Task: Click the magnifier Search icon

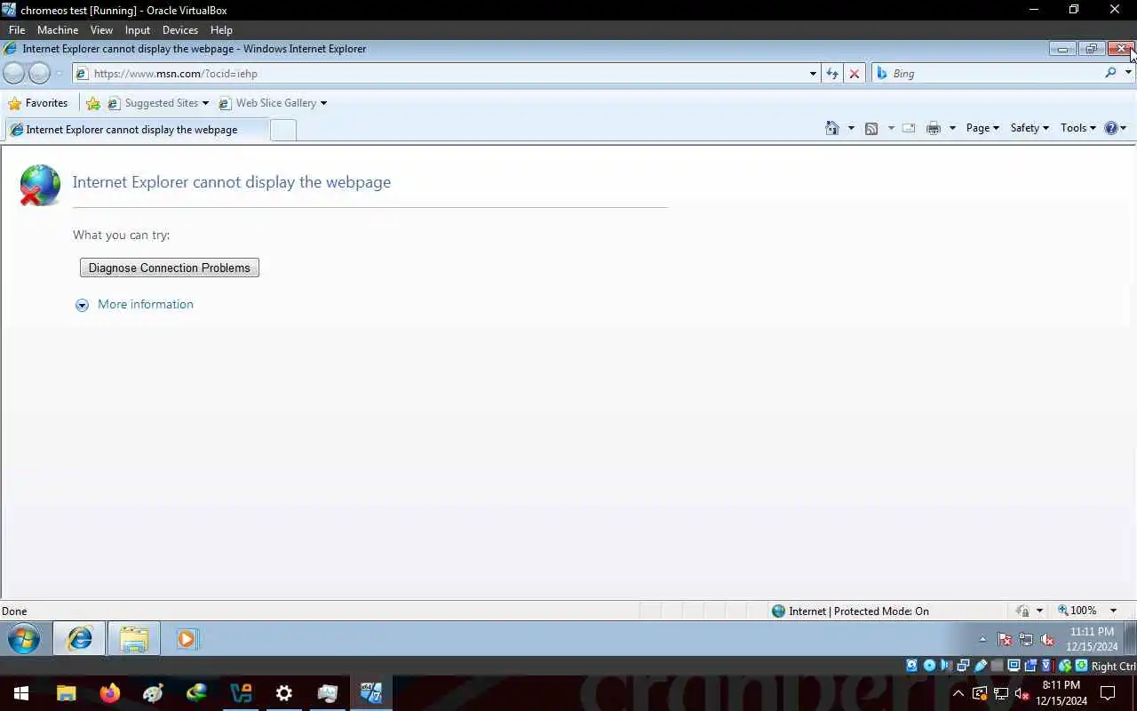Action: (1110, 73)
